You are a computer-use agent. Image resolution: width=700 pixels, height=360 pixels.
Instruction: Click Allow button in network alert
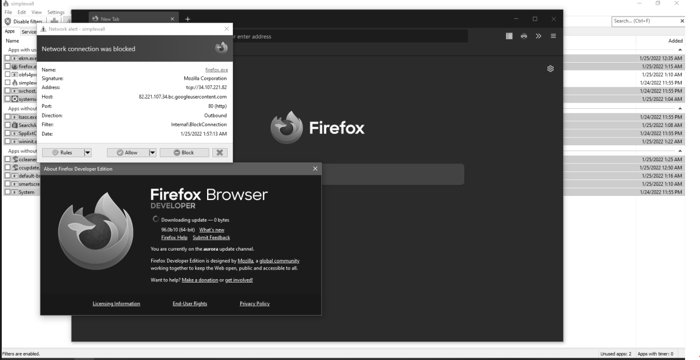tap(127, 153)
